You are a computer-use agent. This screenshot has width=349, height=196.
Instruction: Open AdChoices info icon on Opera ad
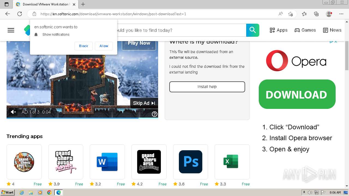[x=331, y=42]
